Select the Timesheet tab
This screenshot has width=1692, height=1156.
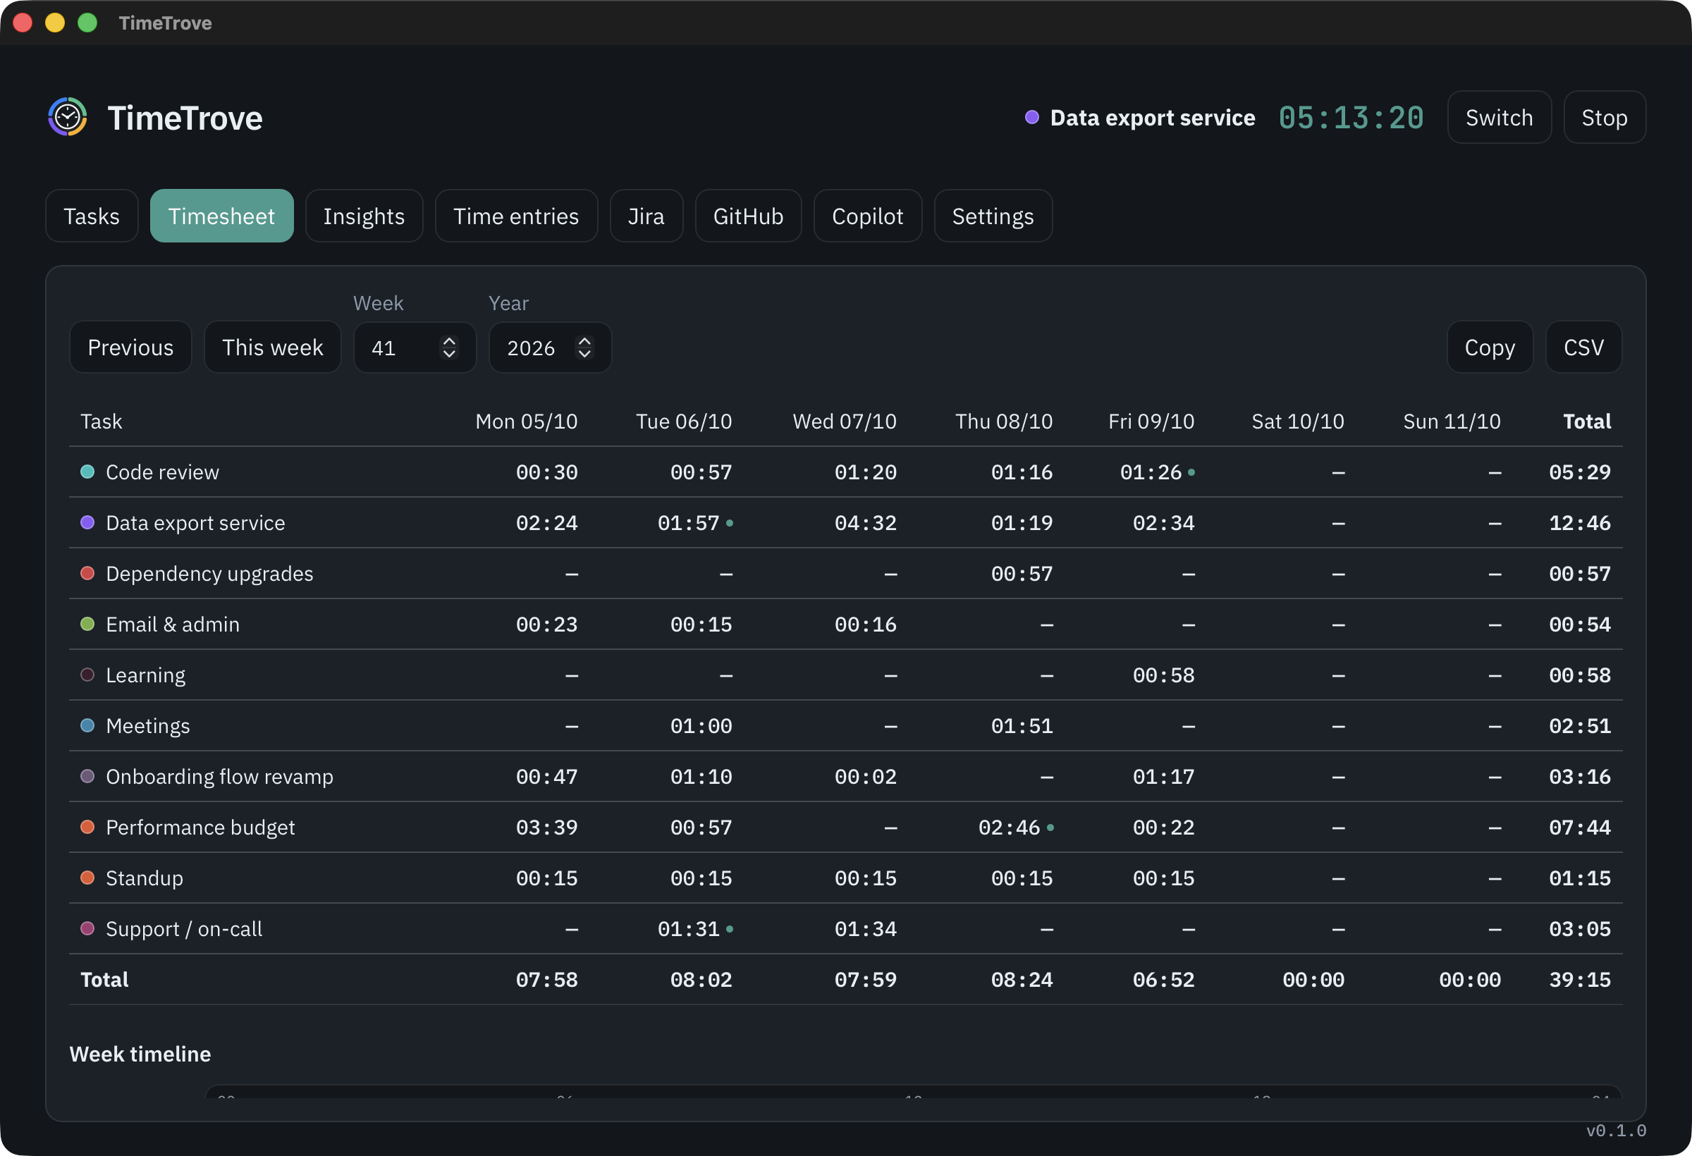[222, 216]
